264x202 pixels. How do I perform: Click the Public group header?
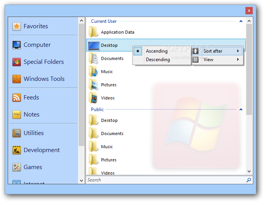click(97, 110)
